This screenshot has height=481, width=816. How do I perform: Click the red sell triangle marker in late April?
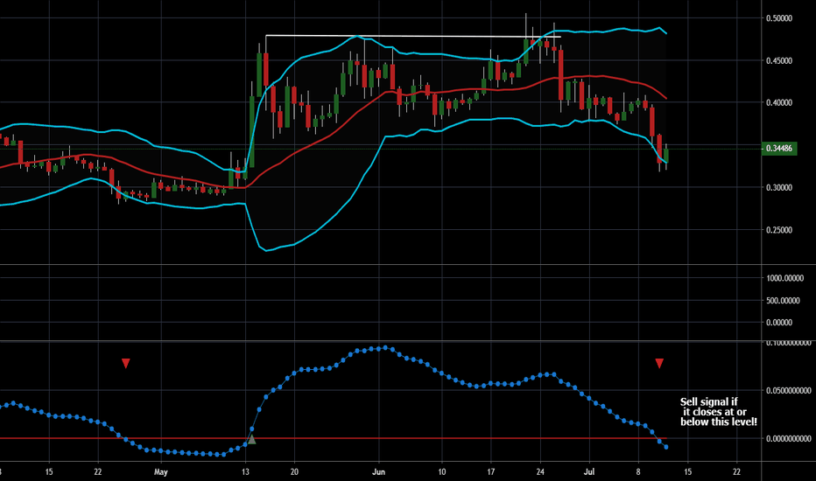(125, 363)
